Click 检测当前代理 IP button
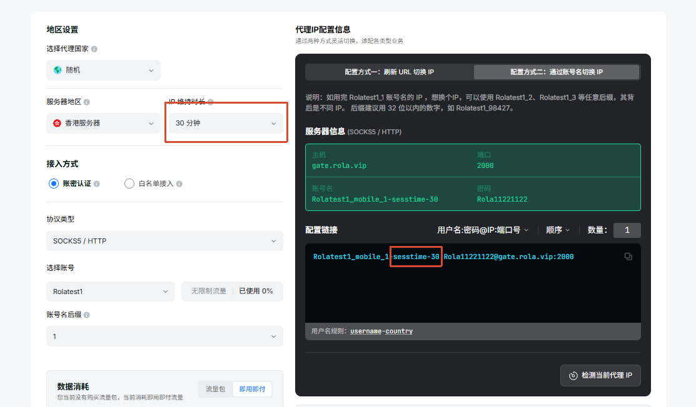Image resolution: width=696 pixels, height=407 pixels. 600,375
